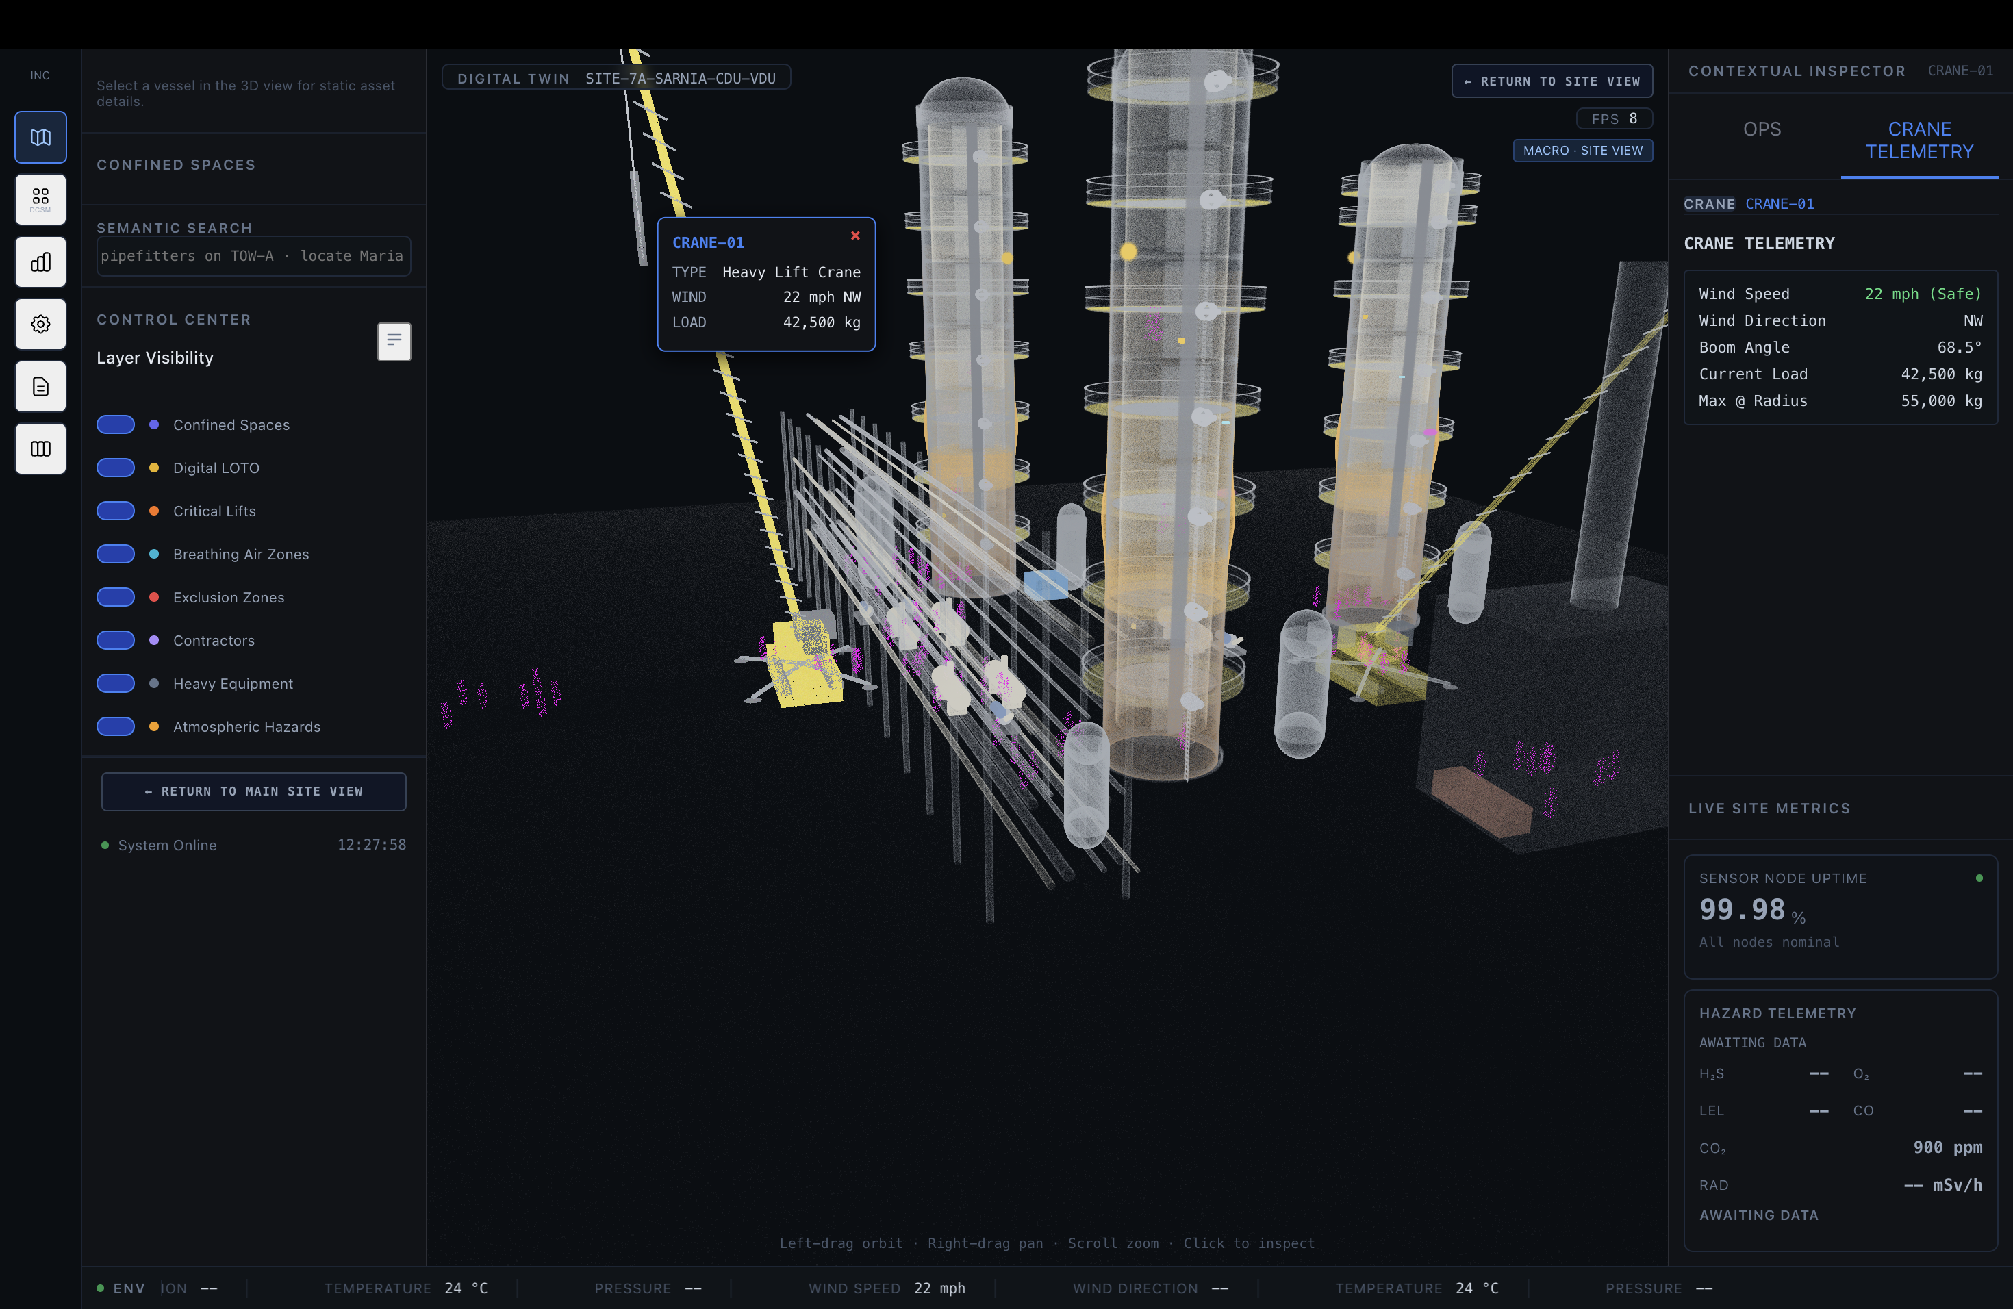Click the System Online status indicator
This screenshot has width=2013, height=1309.
click(x=159, y=845)
